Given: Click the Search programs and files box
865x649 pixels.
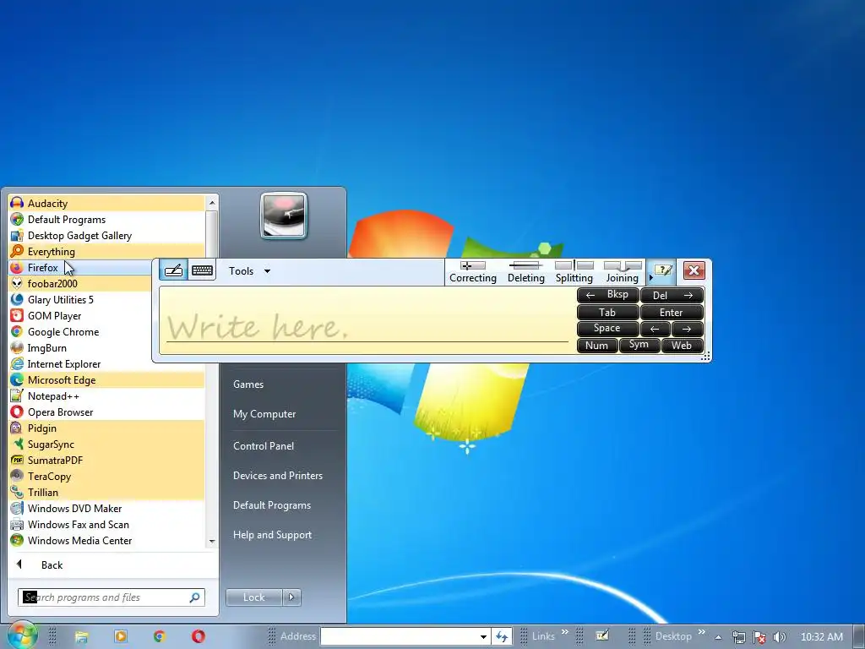Looking at the screenshot, I should pyautogui.click(x=111, y=597).
